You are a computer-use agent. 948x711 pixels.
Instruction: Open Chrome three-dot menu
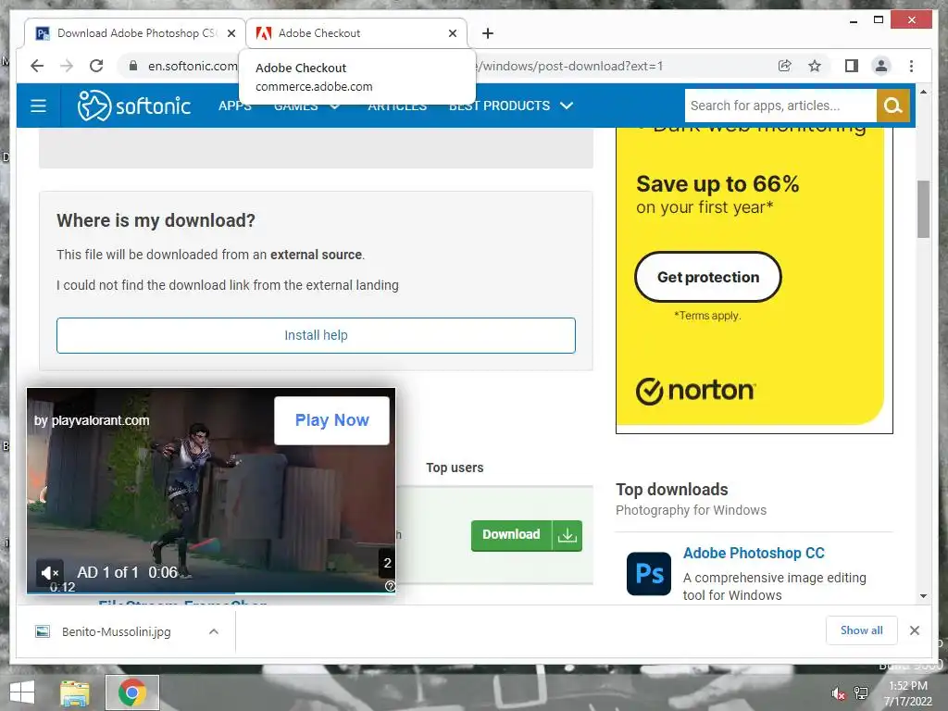911,66
